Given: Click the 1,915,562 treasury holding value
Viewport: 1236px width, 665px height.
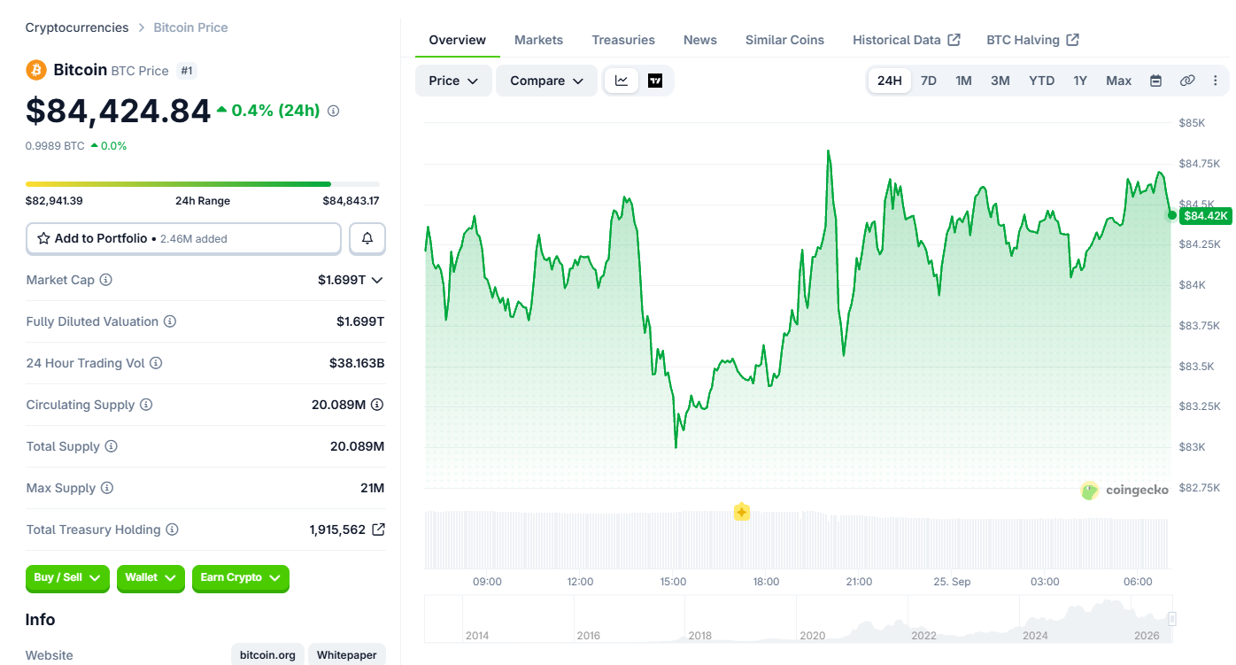Looking at the screenshot, I should (x=337, y=530).
